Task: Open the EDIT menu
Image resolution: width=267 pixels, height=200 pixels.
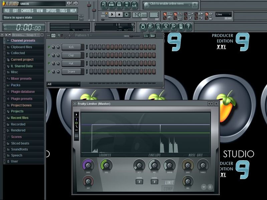Action: point(15,11)
